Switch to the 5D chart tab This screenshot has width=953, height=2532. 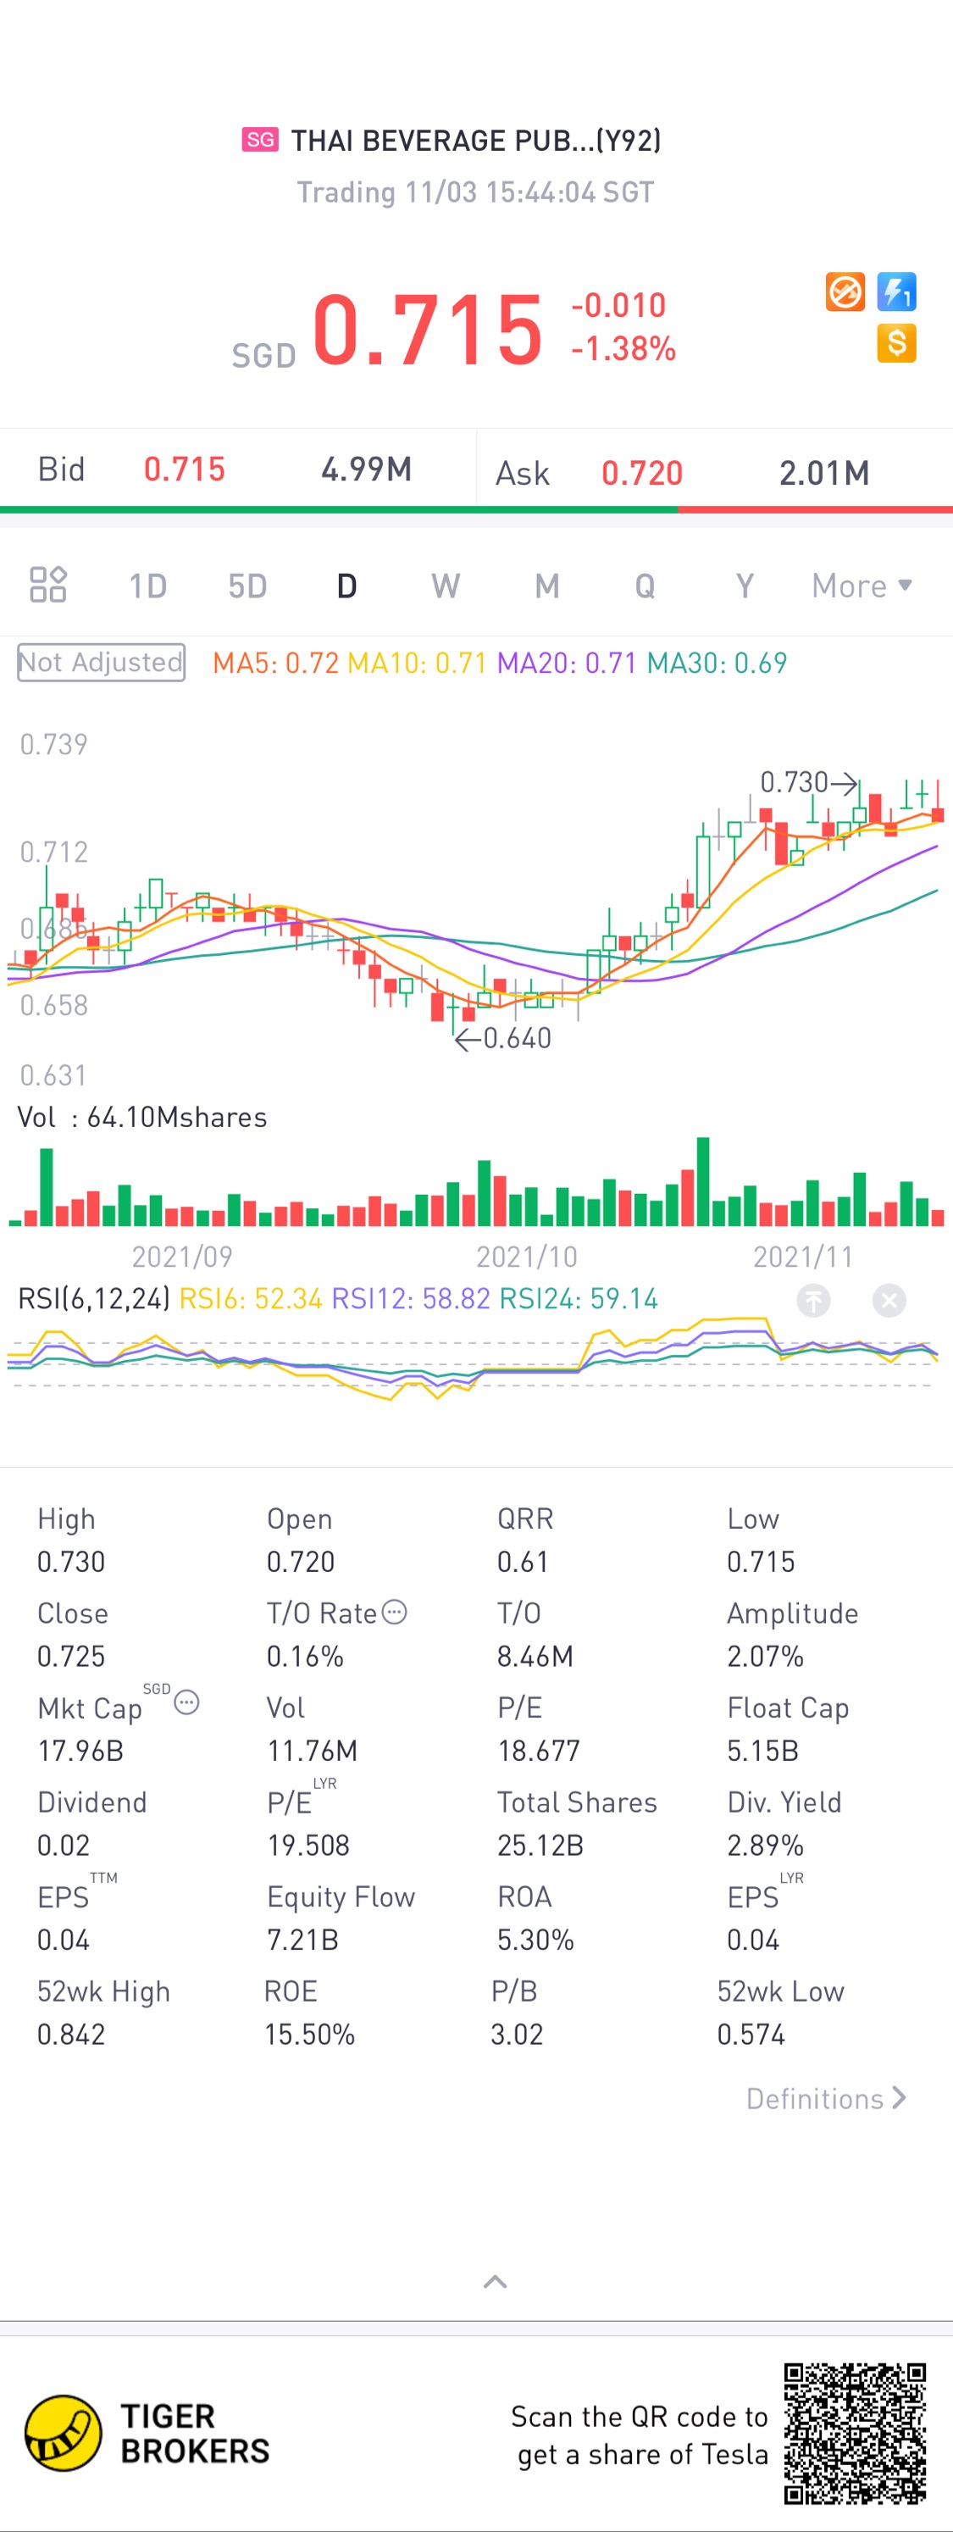247,586
